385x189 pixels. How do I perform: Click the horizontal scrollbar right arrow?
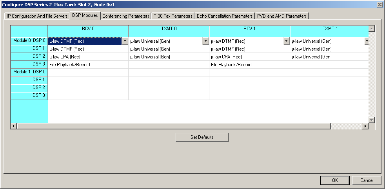point(365,126)
